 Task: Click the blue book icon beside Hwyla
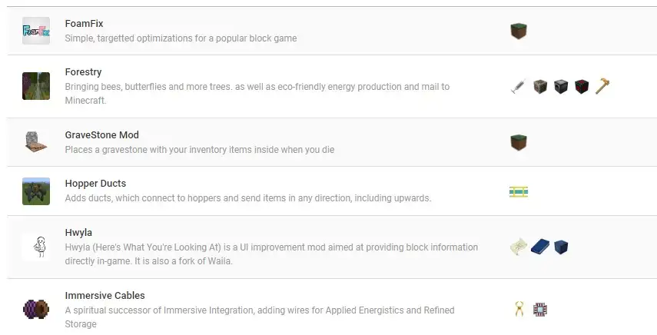(539, 247)
